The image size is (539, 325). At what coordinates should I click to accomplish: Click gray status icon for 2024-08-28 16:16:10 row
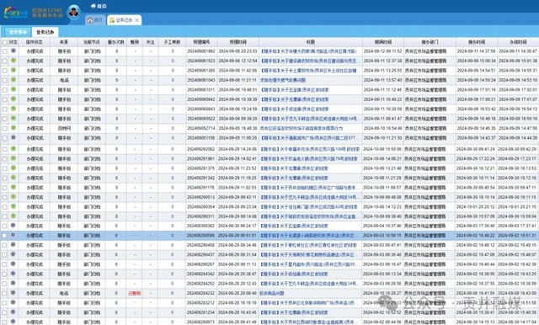coord(13,302)
